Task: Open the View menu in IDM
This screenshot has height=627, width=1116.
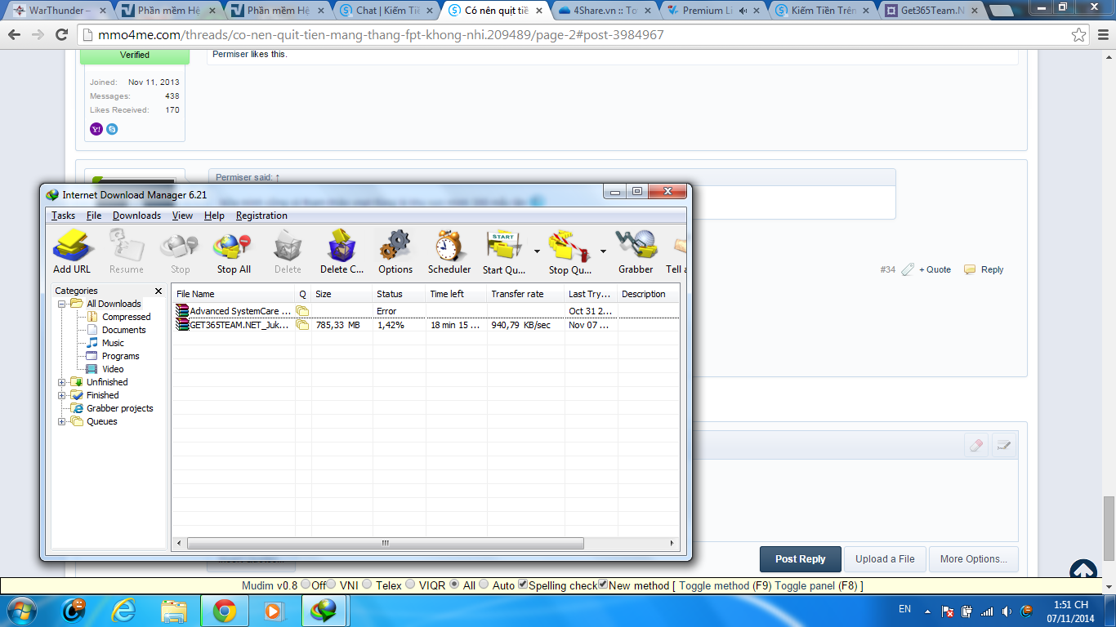Action: [182, 216]
